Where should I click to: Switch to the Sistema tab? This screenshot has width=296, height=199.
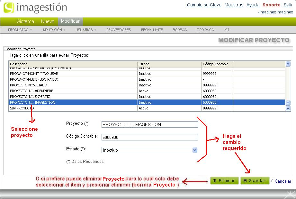pos(25,21)
